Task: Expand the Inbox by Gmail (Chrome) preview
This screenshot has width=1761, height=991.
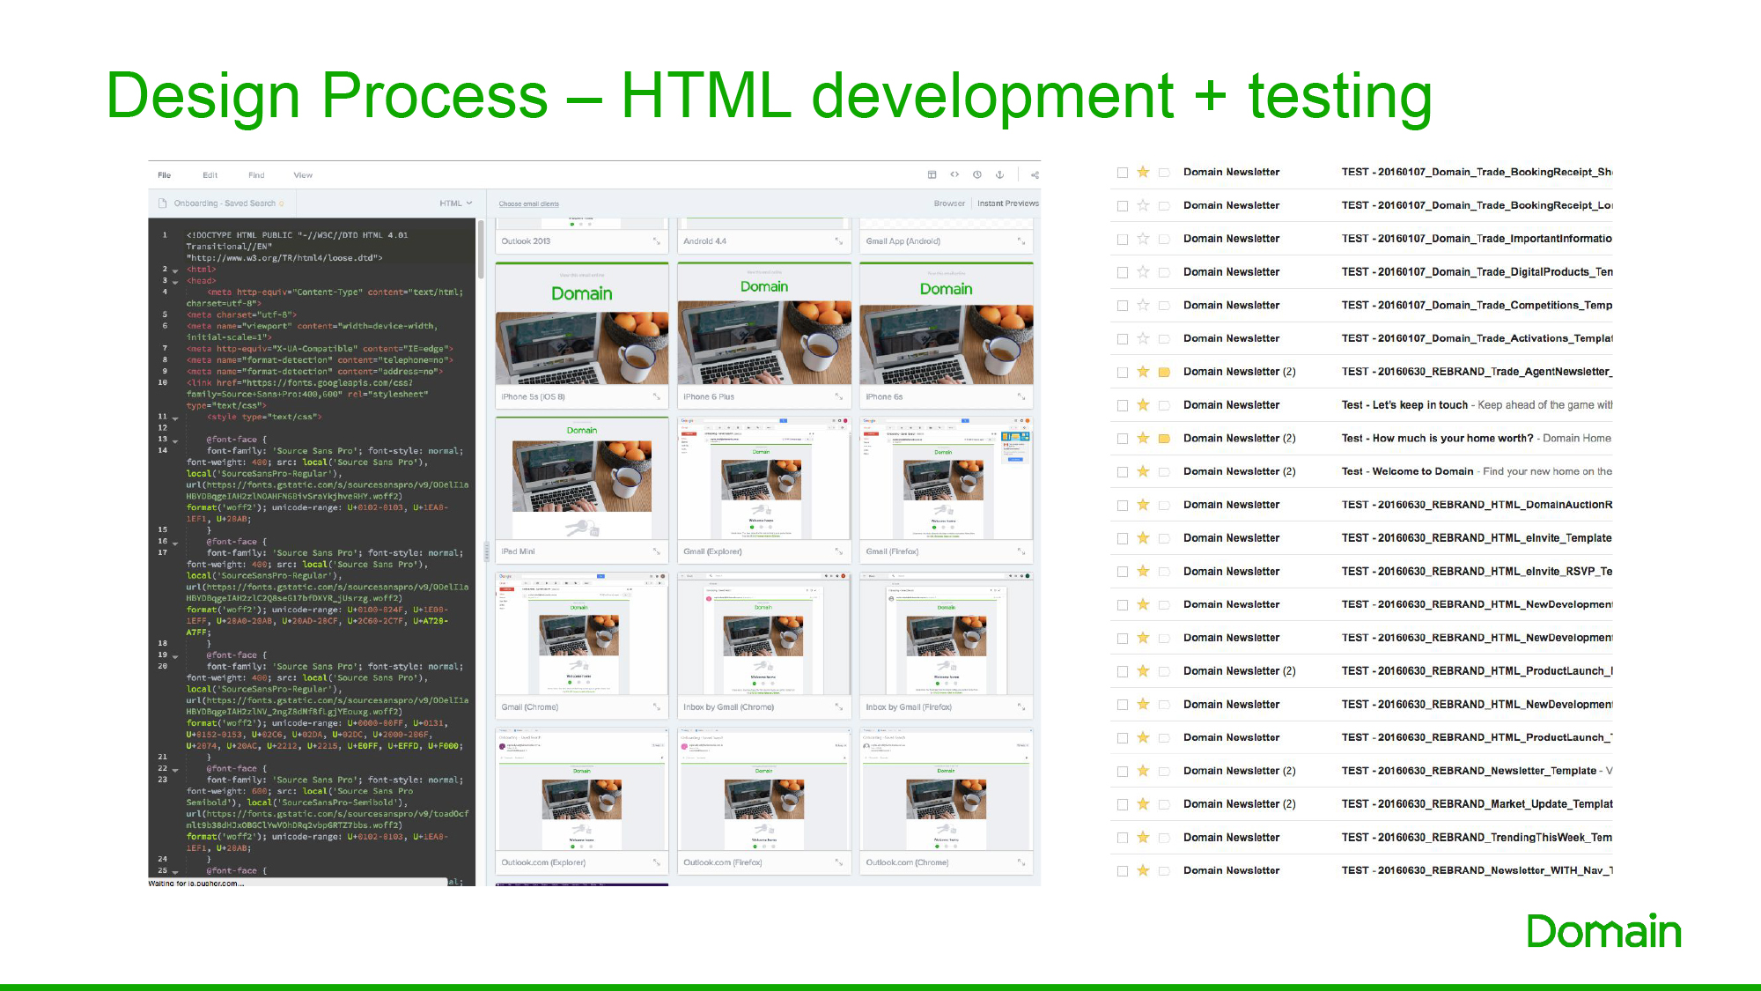Action: click(x=838, y=706)
